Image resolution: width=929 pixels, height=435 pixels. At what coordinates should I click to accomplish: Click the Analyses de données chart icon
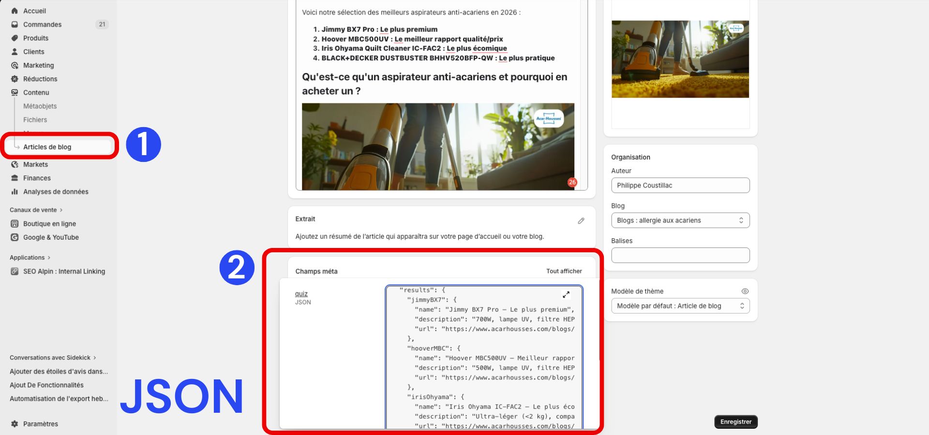(14, 191)
